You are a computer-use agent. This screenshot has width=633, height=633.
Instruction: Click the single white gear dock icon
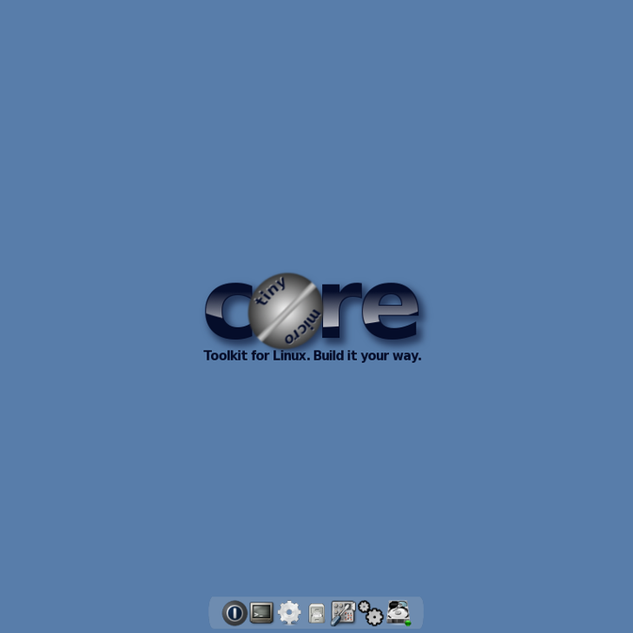289,613
